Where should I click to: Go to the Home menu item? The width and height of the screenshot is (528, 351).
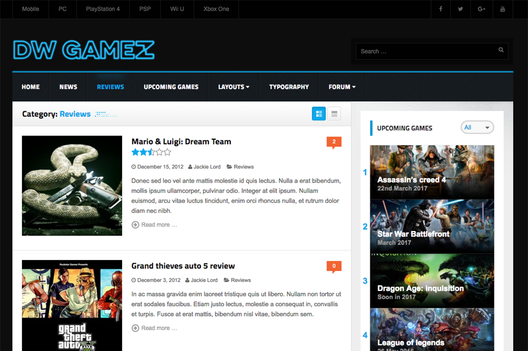[x=30, y=87]
